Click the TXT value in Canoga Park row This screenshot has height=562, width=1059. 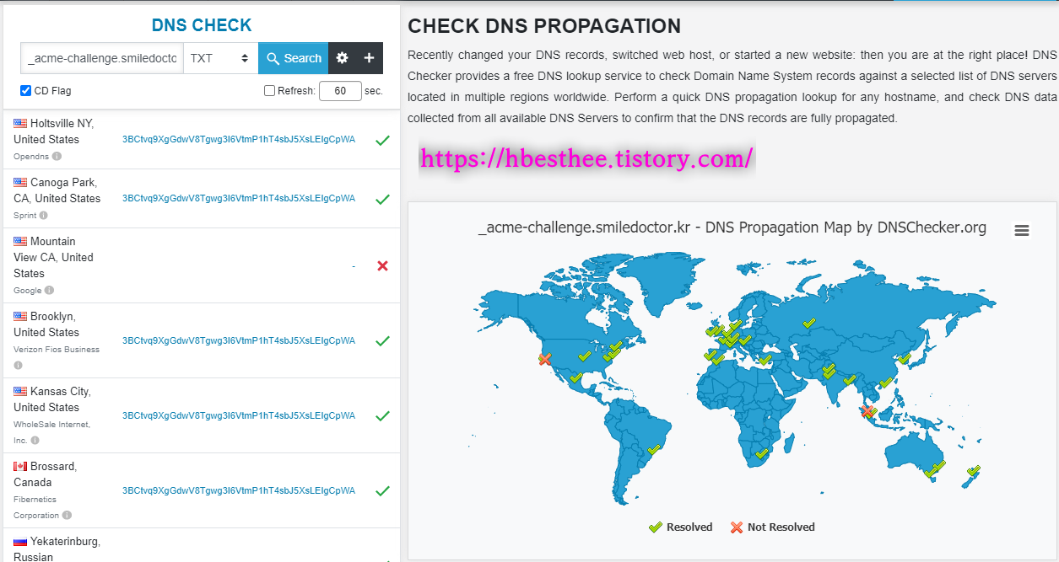point(239,198)
